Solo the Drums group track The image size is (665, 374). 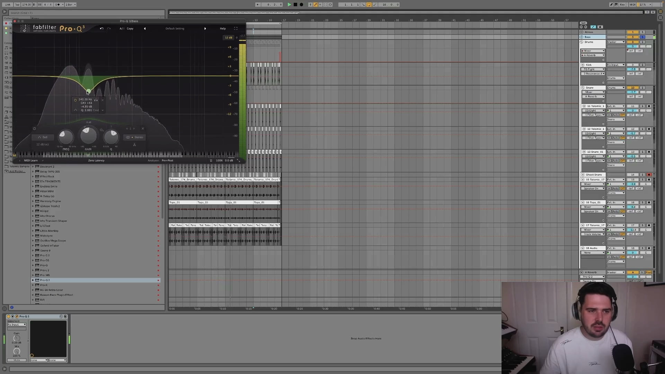pyautogui.click(x=642, y=42)
